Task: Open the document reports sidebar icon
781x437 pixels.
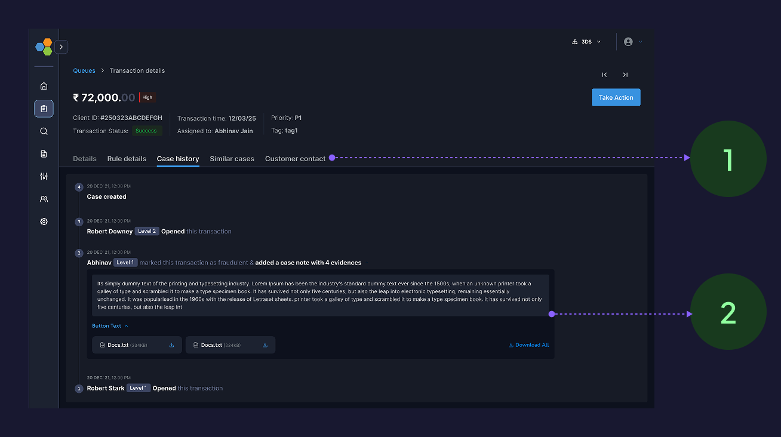Action: click(x=44, y=154)
